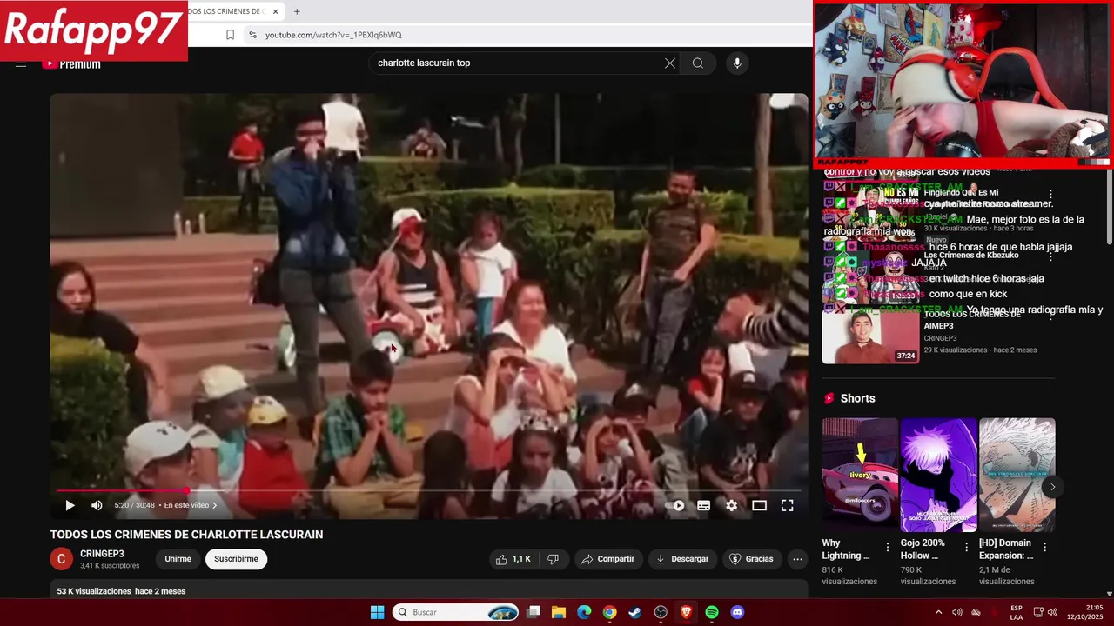Subscribe with the Suscribirme button
The width and height of the screenshot is (1114, 626).
pyautogui.click(x=236, y=559)
